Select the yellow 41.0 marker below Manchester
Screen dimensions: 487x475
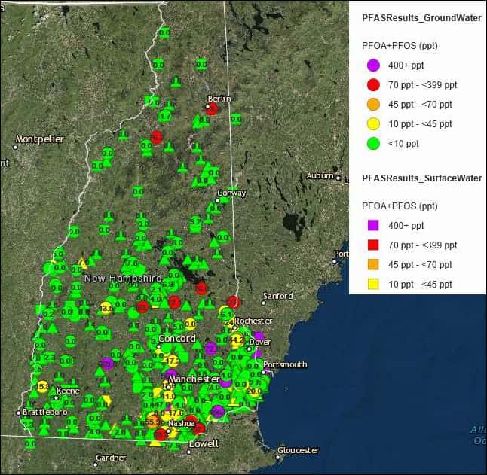point(168,396)
